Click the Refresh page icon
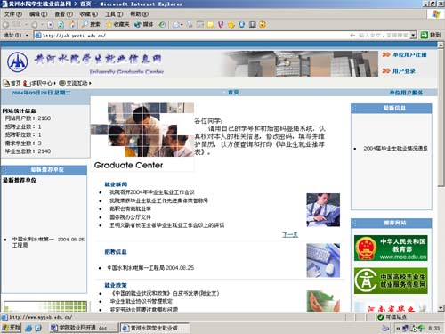 tap(61, 25)
